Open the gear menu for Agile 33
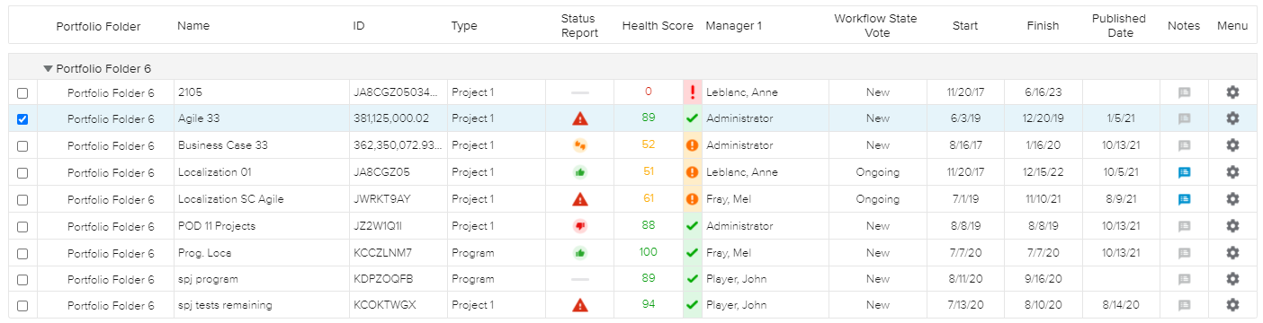Image resolution: width=1263 pixels, height=323 pixels. pos(1232,118)
